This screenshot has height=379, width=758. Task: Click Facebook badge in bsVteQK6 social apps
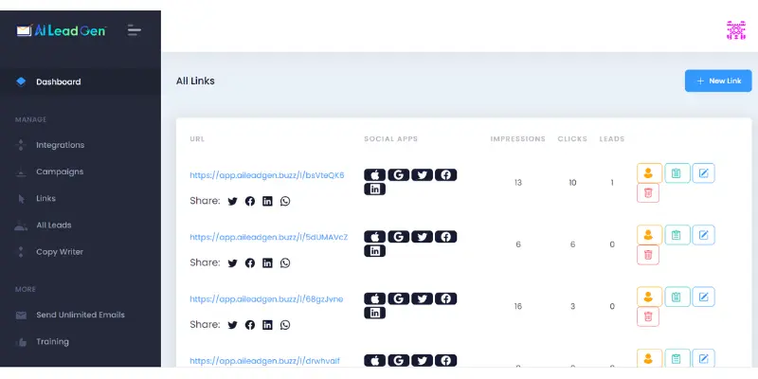tap(445, 175)
